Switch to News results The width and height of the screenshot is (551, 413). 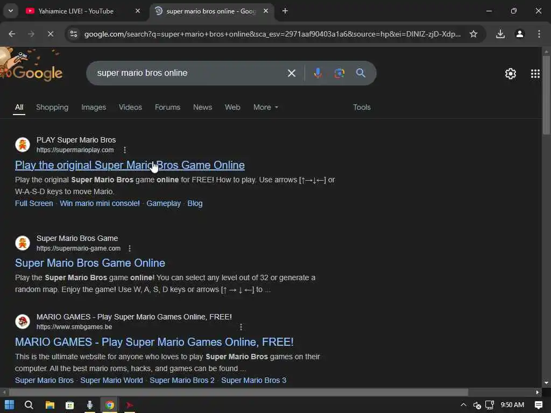(x=202, y=107)
